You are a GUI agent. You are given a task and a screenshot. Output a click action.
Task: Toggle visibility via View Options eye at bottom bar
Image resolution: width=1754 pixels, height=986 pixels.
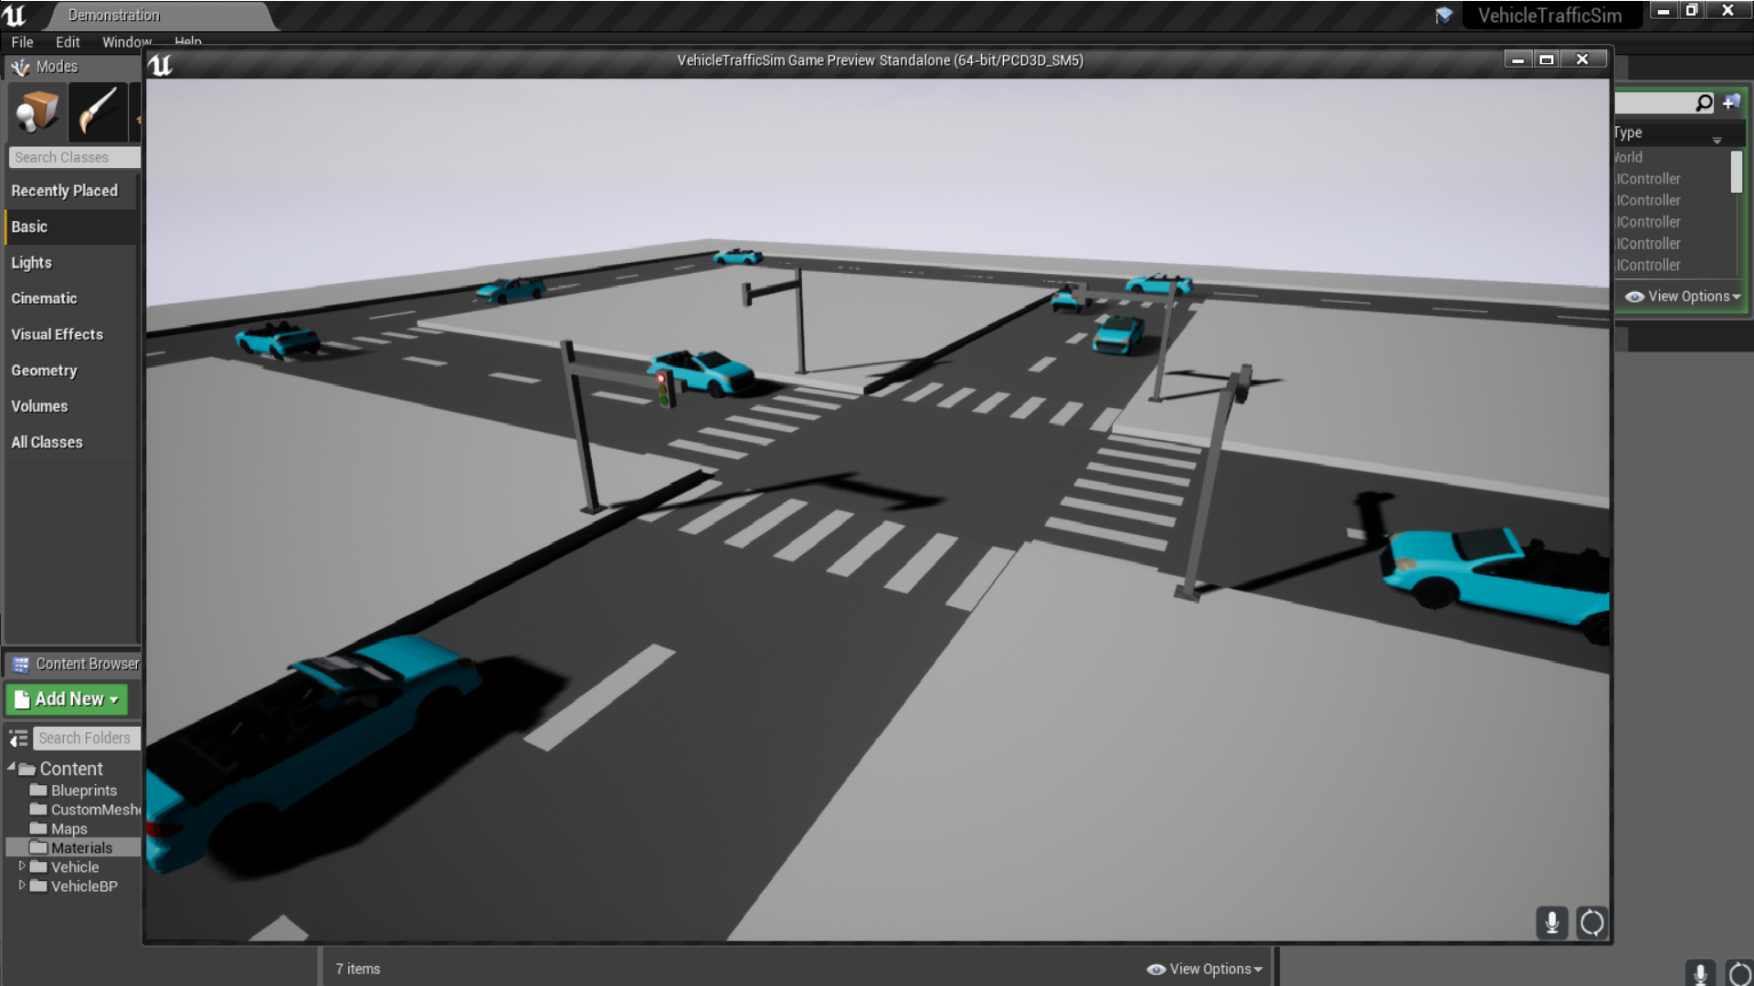pyautogui.click(x=1155, y=969)
